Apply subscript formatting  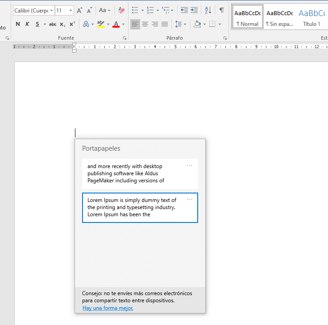click(62, 24)
